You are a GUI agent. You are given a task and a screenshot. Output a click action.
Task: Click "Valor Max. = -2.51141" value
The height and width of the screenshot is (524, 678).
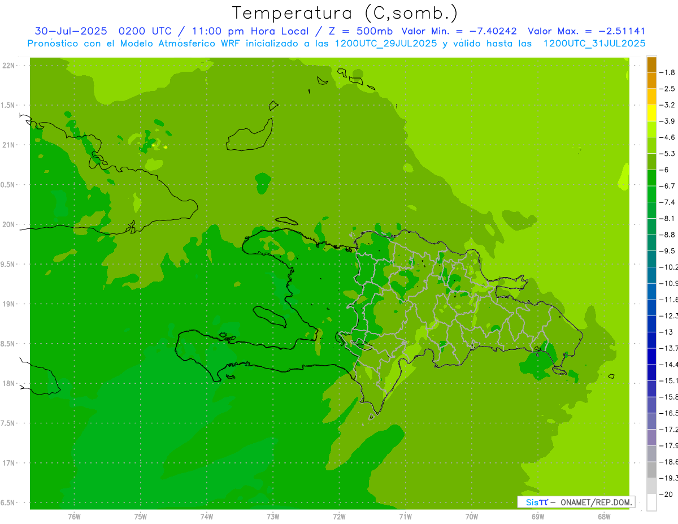tap(586, 31)
